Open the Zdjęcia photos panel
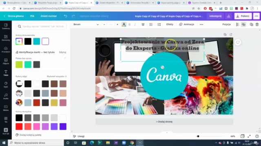This screenshot has width=261, height=146. [x=6, y=61]
